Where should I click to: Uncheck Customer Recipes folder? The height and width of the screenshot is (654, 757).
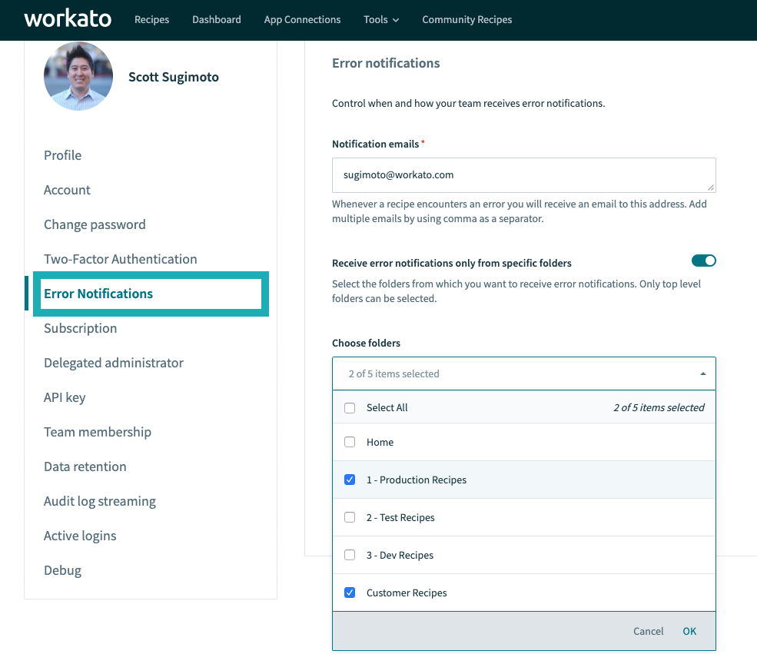(350, 593)
